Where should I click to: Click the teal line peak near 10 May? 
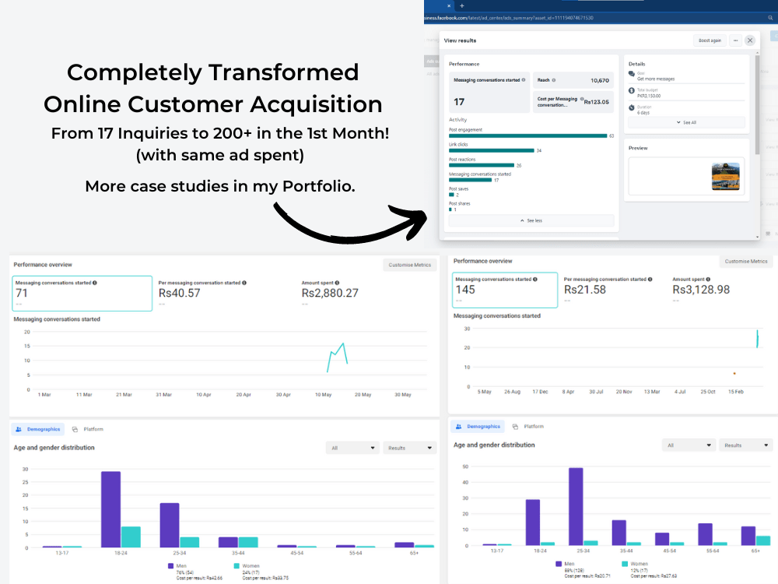[x=342, y=343]
